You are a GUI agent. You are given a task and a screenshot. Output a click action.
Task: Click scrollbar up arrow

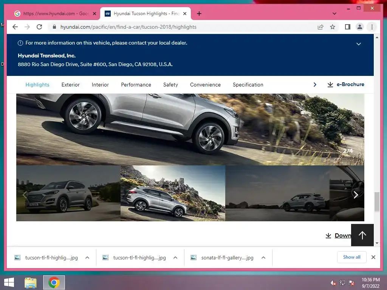click(x=377, y=37)
